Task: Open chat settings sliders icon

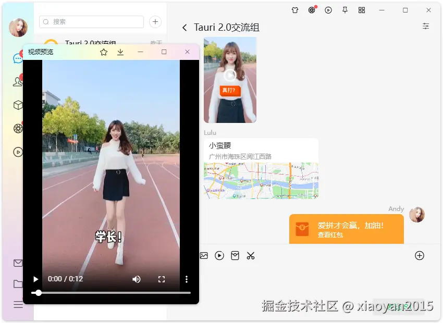Action: tap(426, 26)
